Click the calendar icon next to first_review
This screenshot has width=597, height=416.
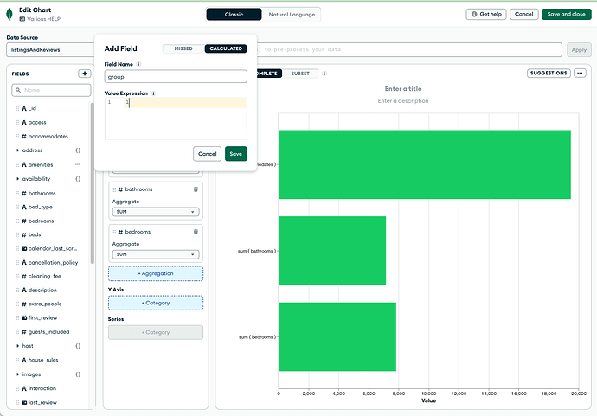tap(23, 317)
